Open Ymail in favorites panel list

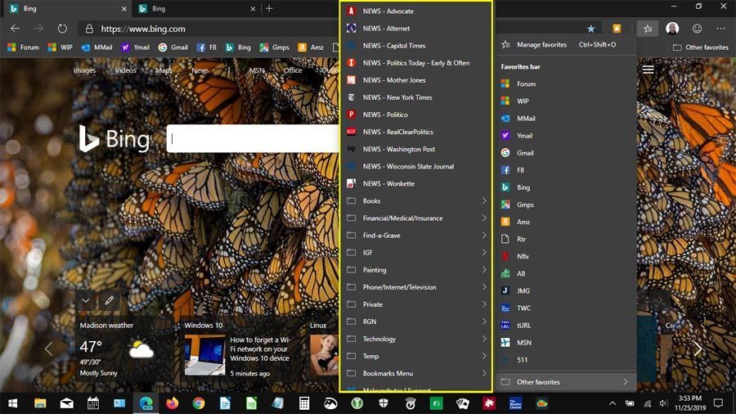click(x=566, y=136)
